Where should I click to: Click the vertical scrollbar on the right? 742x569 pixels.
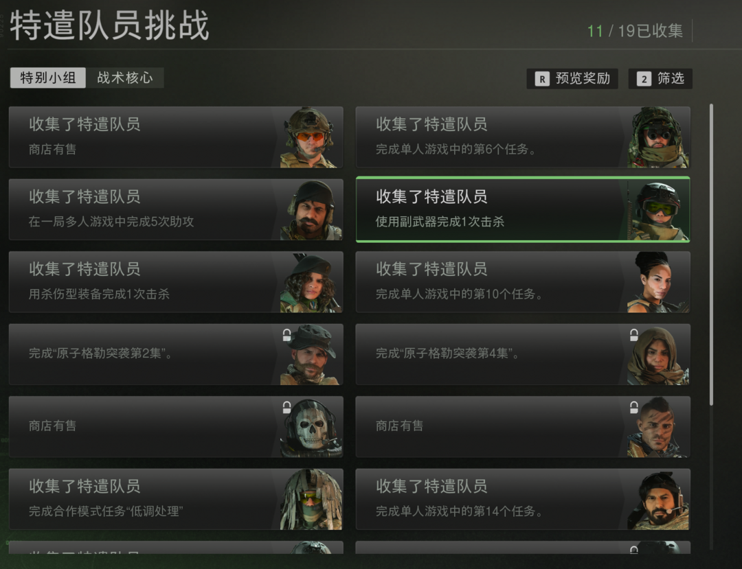pos(711,254)
